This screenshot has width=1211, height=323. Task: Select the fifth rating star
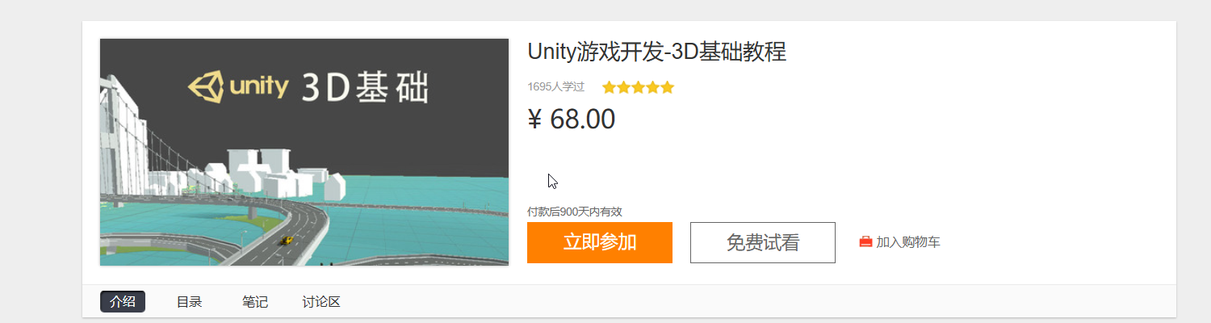point(667,87)
